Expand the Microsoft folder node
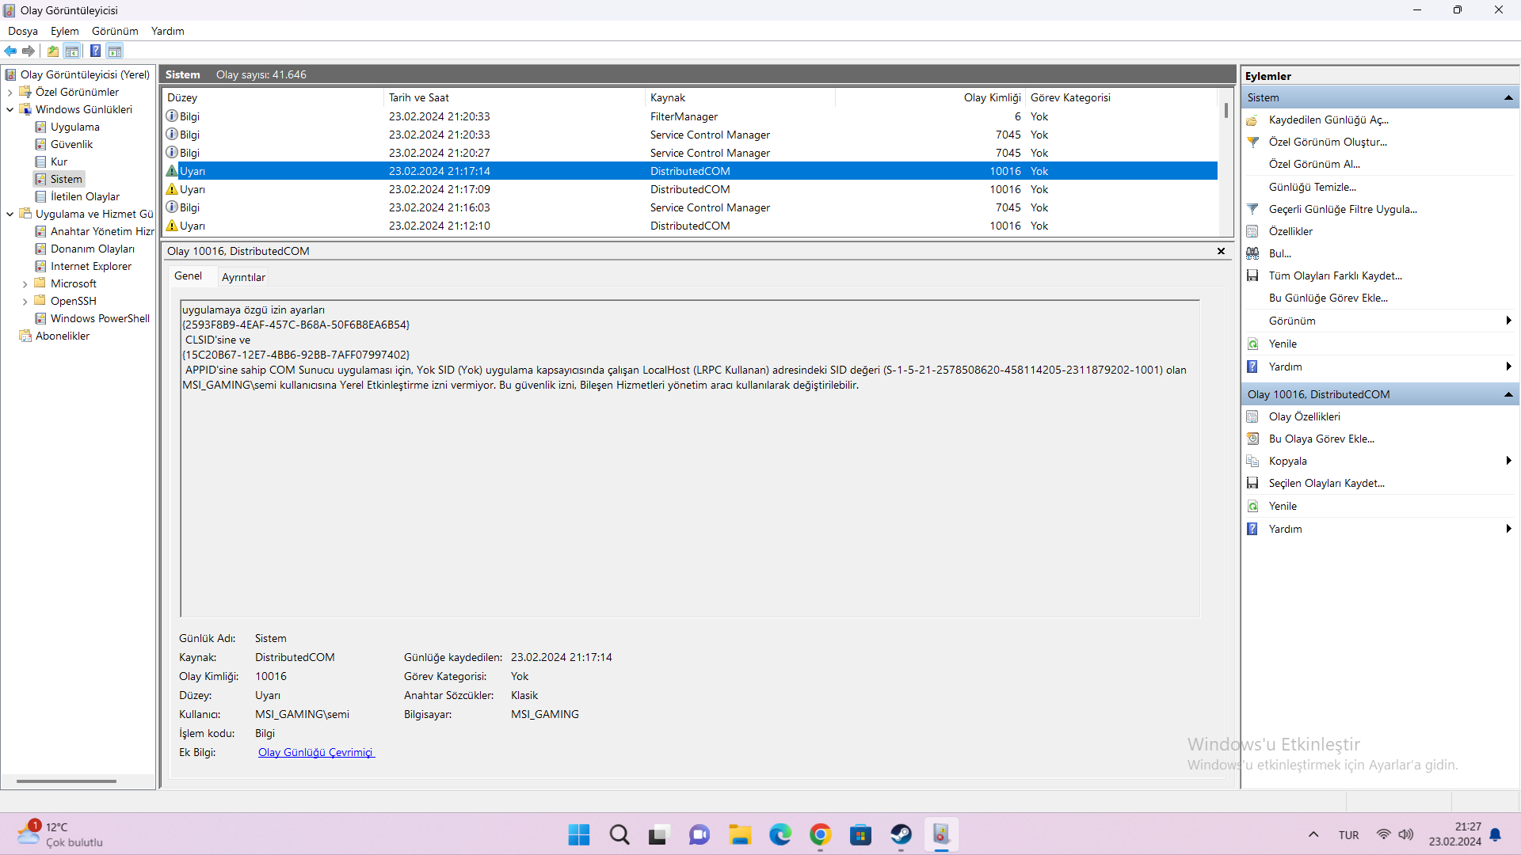 [x=25, y=283]
